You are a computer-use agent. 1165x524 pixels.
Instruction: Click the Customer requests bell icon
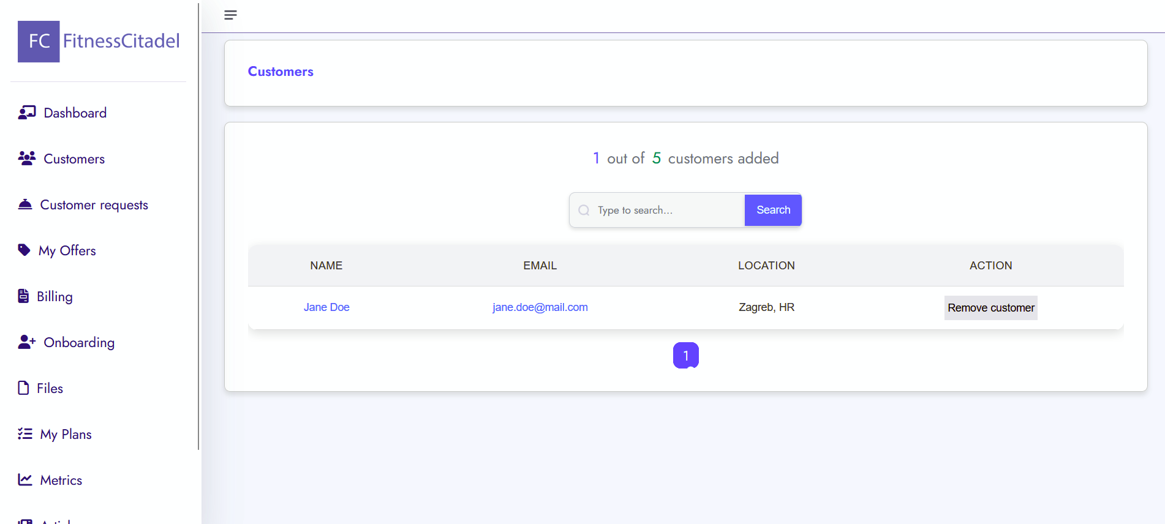[25, 204]
